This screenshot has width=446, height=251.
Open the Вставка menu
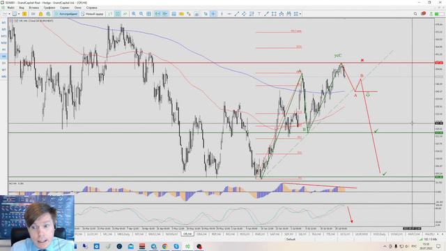(x=34, y=8)
